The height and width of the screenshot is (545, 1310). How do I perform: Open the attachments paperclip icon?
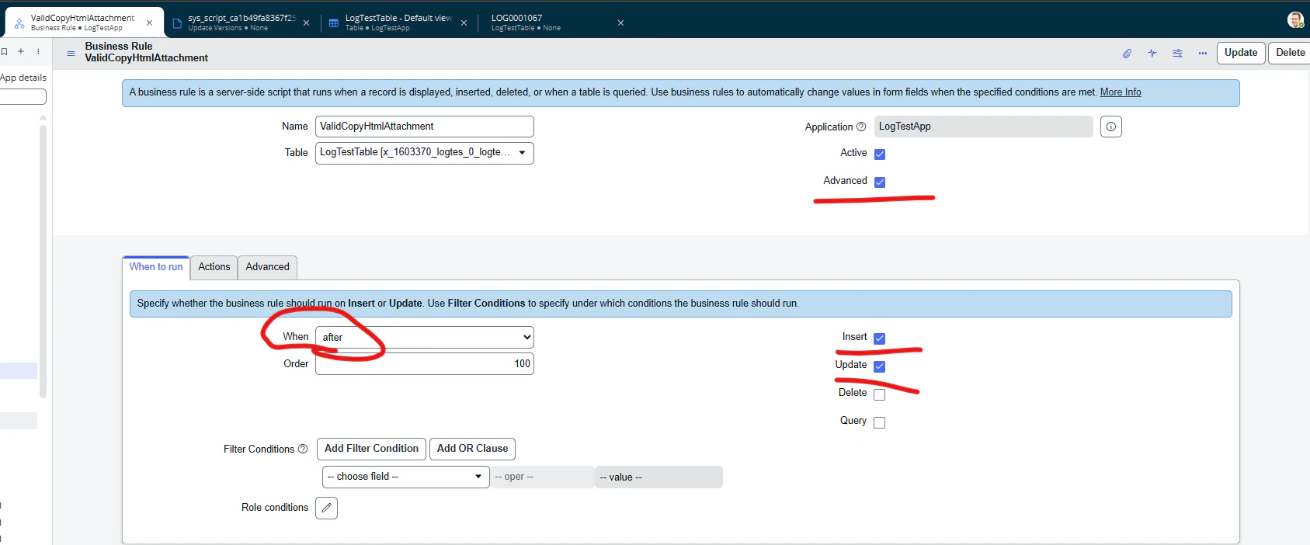1127,54
